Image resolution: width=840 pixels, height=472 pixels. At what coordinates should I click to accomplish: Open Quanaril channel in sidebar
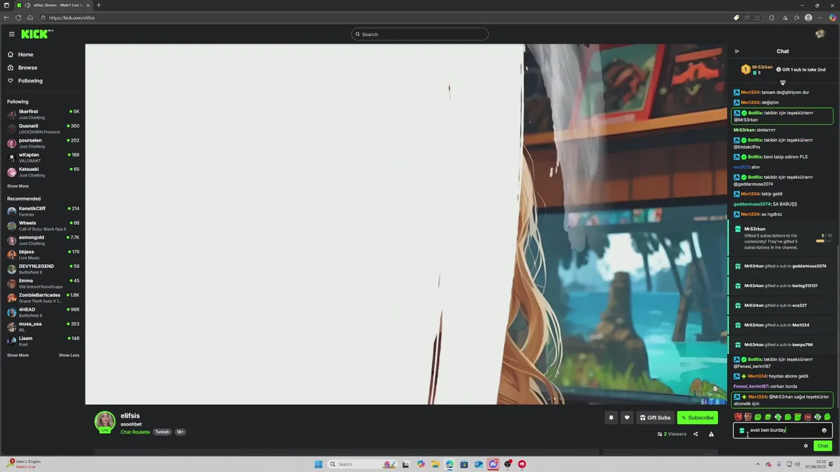click(x=43, y=128)
